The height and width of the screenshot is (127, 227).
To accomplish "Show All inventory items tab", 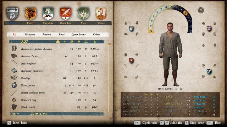I will [14, 35].
